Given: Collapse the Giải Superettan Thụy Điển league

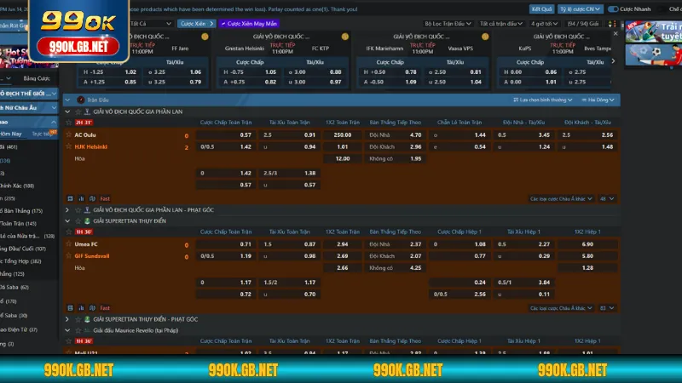Looking at the screenshot, I should 67,220.
